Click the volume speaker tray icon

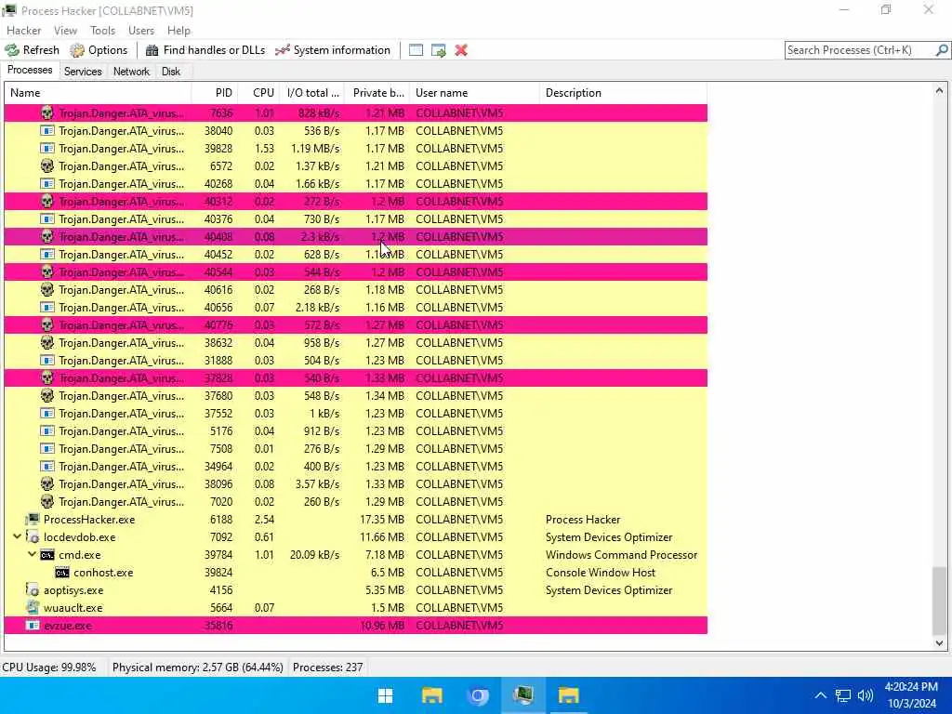coord(866,695)
